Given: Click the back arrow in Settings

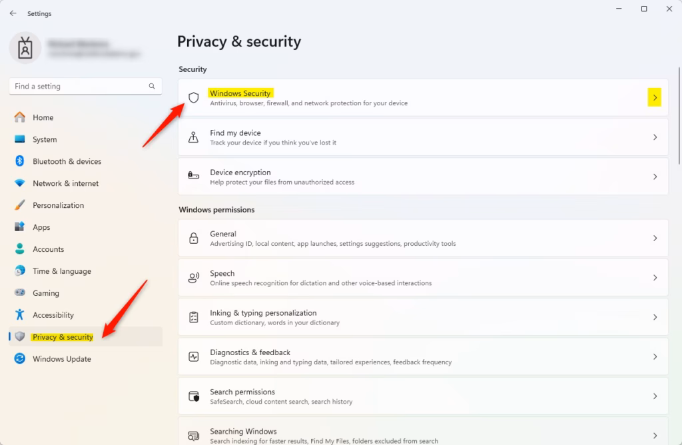Looking at the screenshot, I should [13, 13].
